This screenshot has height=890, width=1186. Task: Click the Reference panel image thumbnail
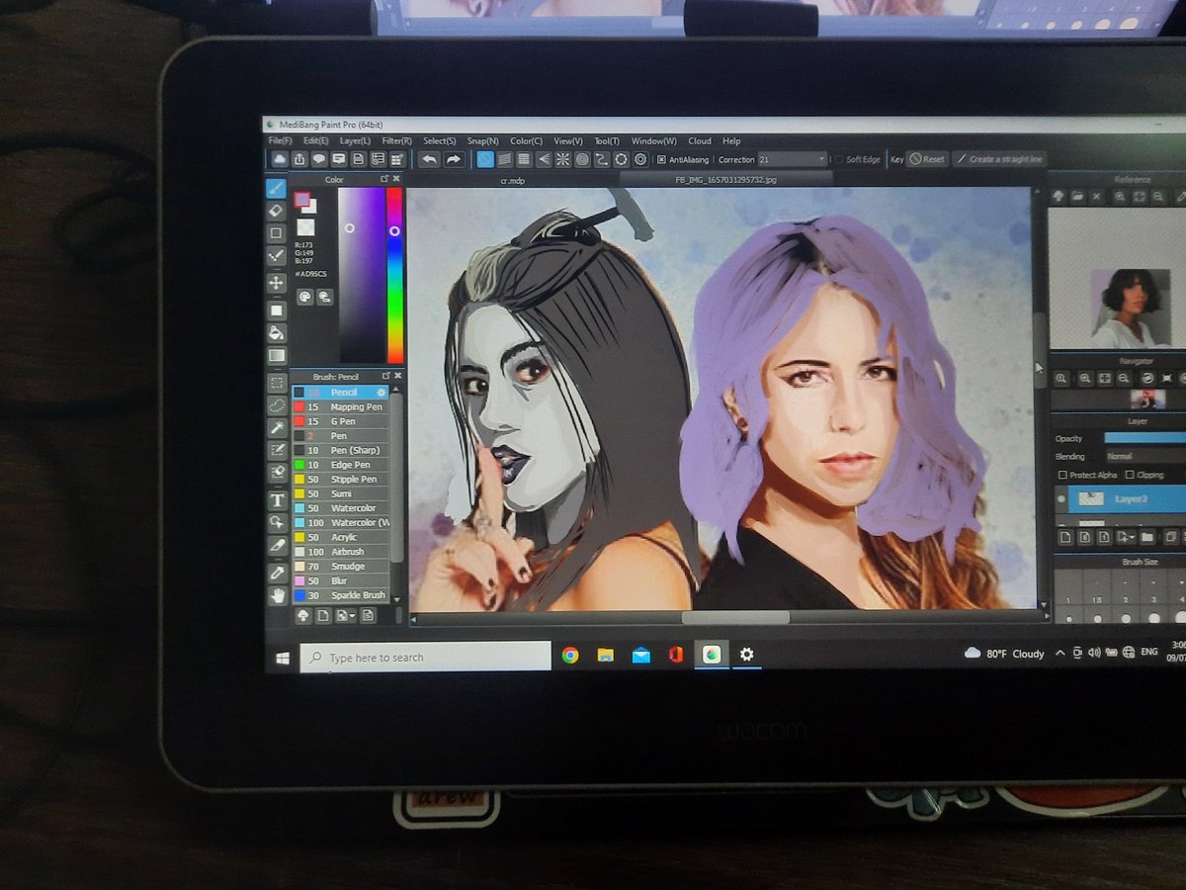tap(1130, 308)
